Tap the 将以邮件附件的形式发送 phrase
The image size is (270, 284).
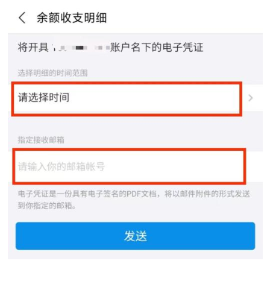click(x=207, y=194)
